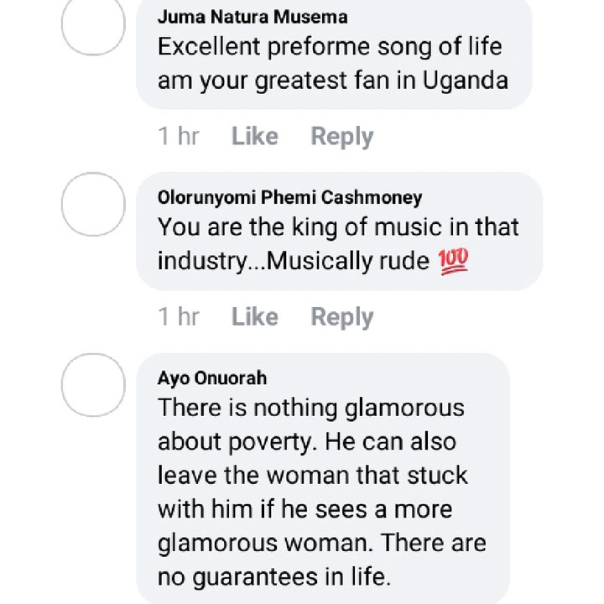Select the 'greatest fan in Uganda' comment text
This screenshot has height=604, width=604.
point(333,64)
